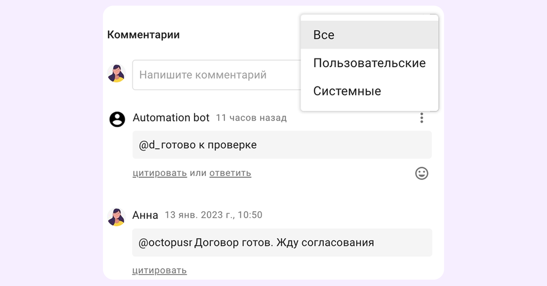Click Анна's profile avatar
The height and width of the screenshot is (286, 547).
tap(117, 215)
